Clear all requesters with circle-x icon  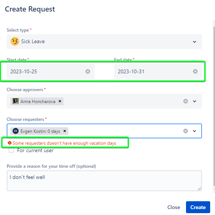[186, 131]
